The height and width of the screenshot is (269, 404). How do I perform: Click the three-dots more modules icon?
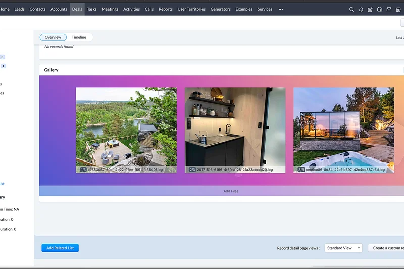coord(281,9)
